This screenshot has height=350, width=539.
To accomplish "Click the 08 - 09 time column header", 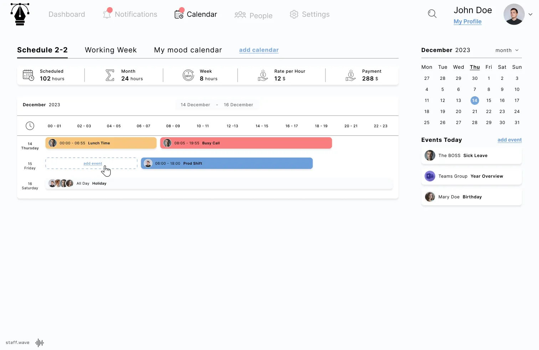I will [x=173, y=126].
